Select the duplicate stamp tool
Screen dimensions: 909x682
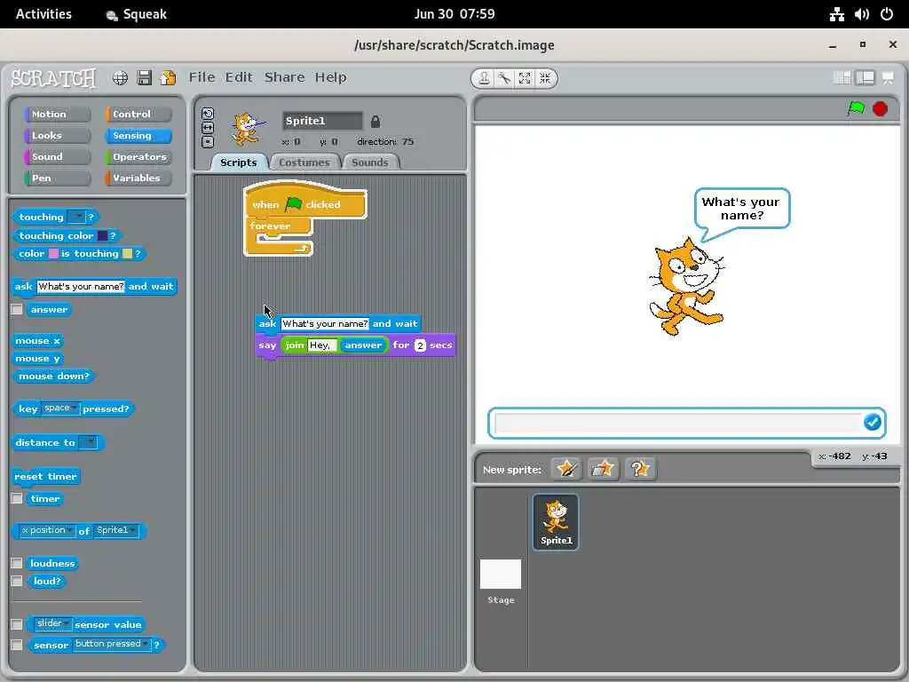484,78
